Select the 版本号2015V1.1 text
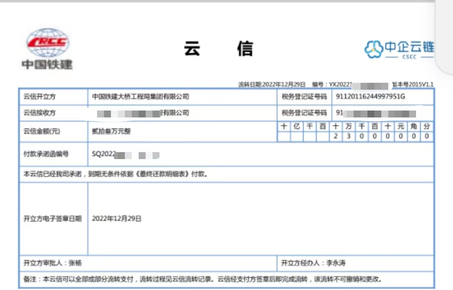 coord(412,85)
